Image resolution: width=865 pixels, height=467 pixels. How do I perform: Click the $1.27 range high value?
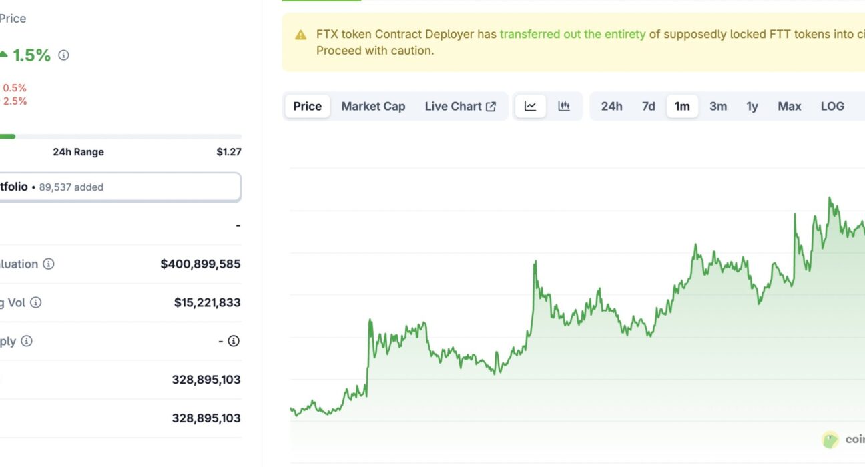(229, 152)
